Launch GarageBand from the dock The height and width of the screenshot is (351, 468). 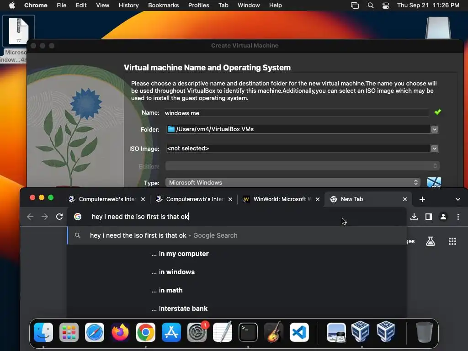click(x=274, y=332)
